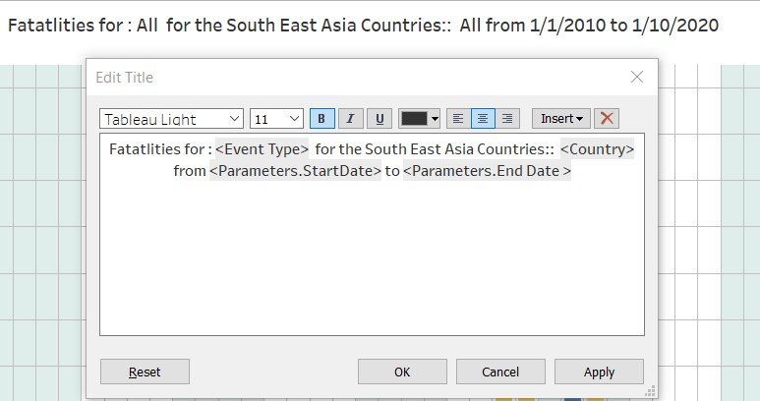The image size is (760, 401).
Task: Confirm title with OK button
Action: [x=402, y=372]
